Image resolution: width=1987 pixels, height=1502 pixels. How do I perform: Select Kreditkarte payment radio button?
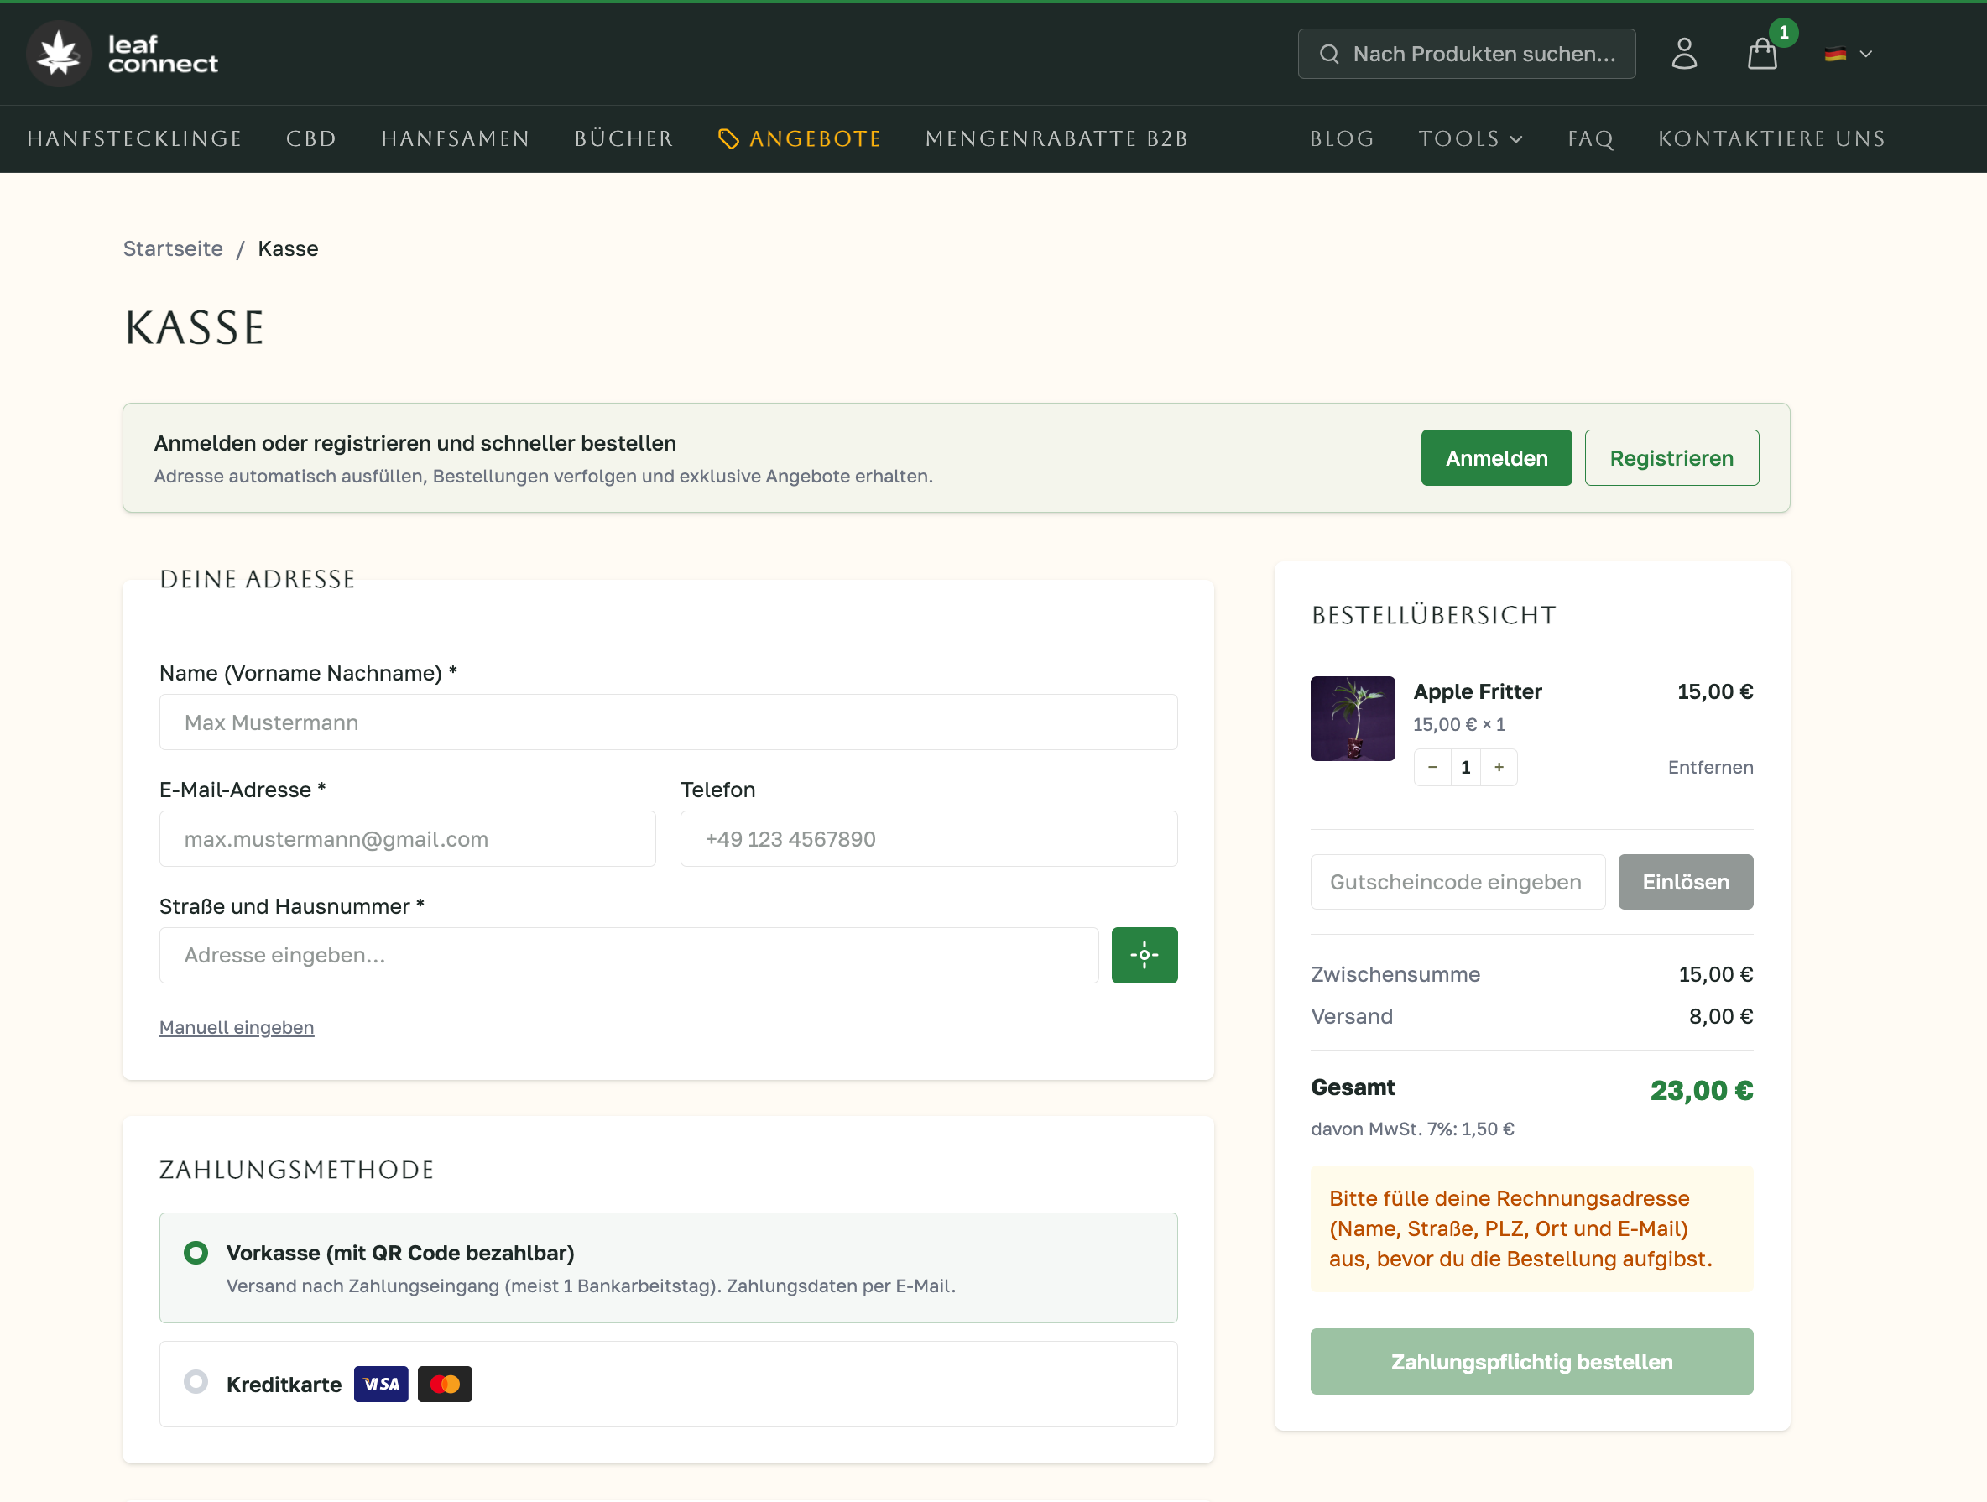pos(196,1382)
